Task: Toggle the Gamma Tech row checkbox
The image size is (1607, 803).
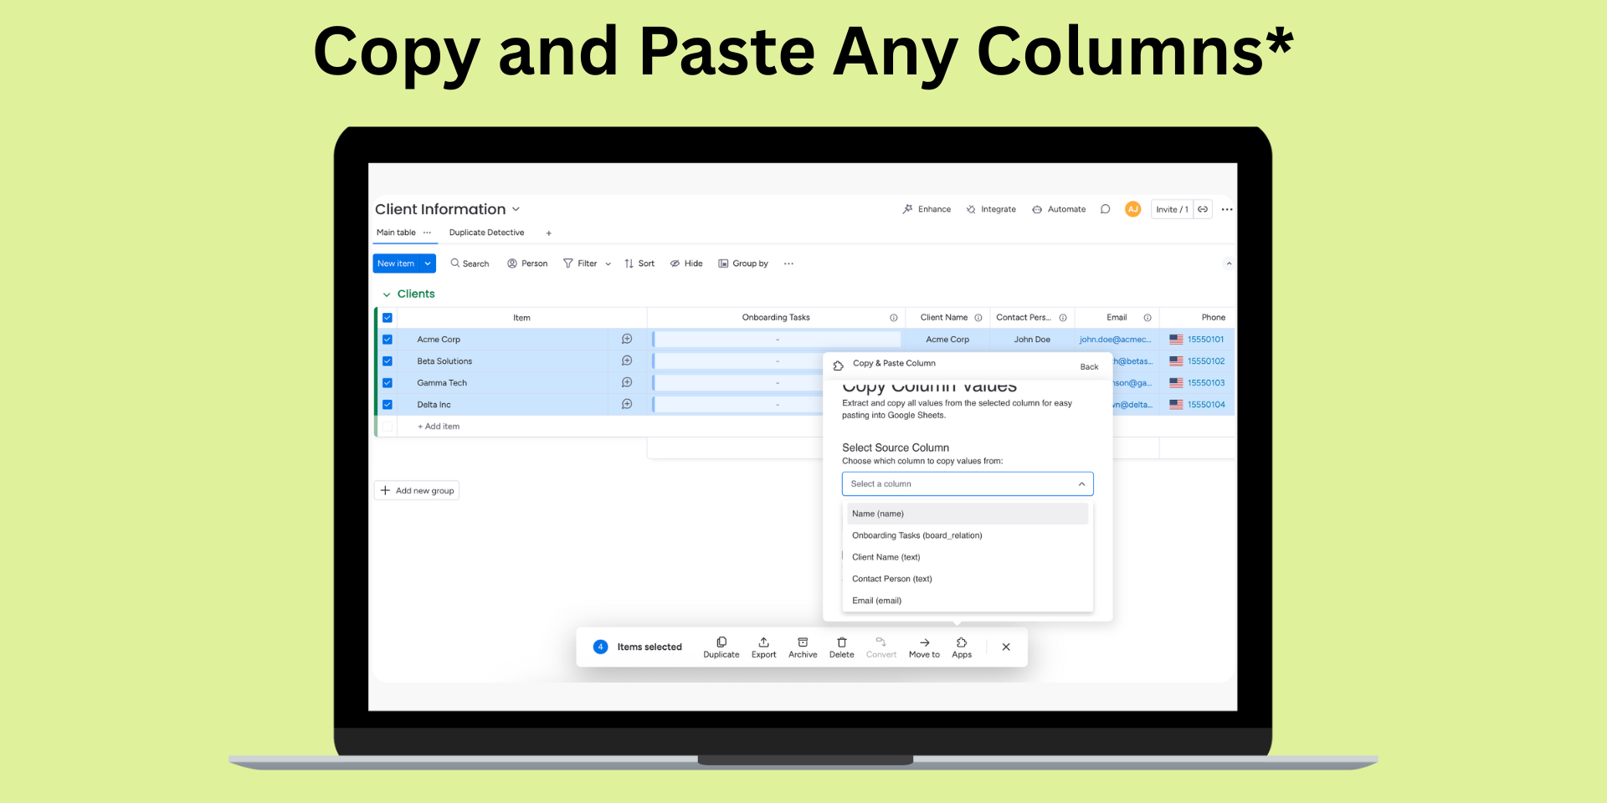Action: click(x=388, y=383)
